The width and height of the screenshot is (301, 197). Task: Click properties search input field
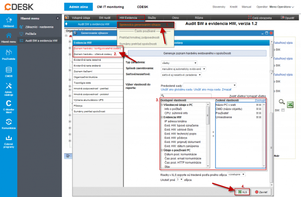tap(186, 95)
